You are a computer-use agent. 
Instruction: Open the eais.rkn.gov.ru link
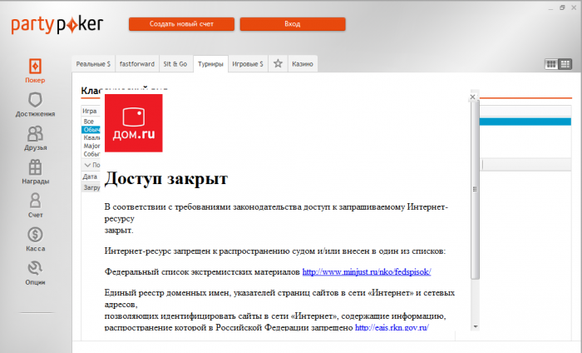pos(392,328)
